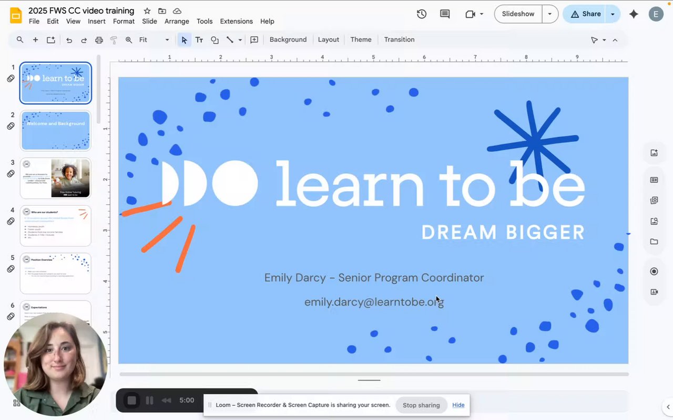
Task: Click the insert from template icon
Action: tap(50, 40)
